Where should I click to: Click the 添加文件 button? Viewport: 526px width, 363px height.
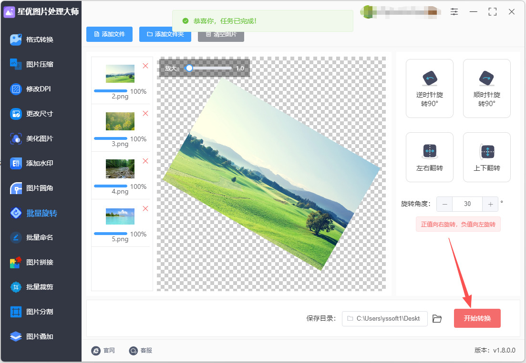109,34
